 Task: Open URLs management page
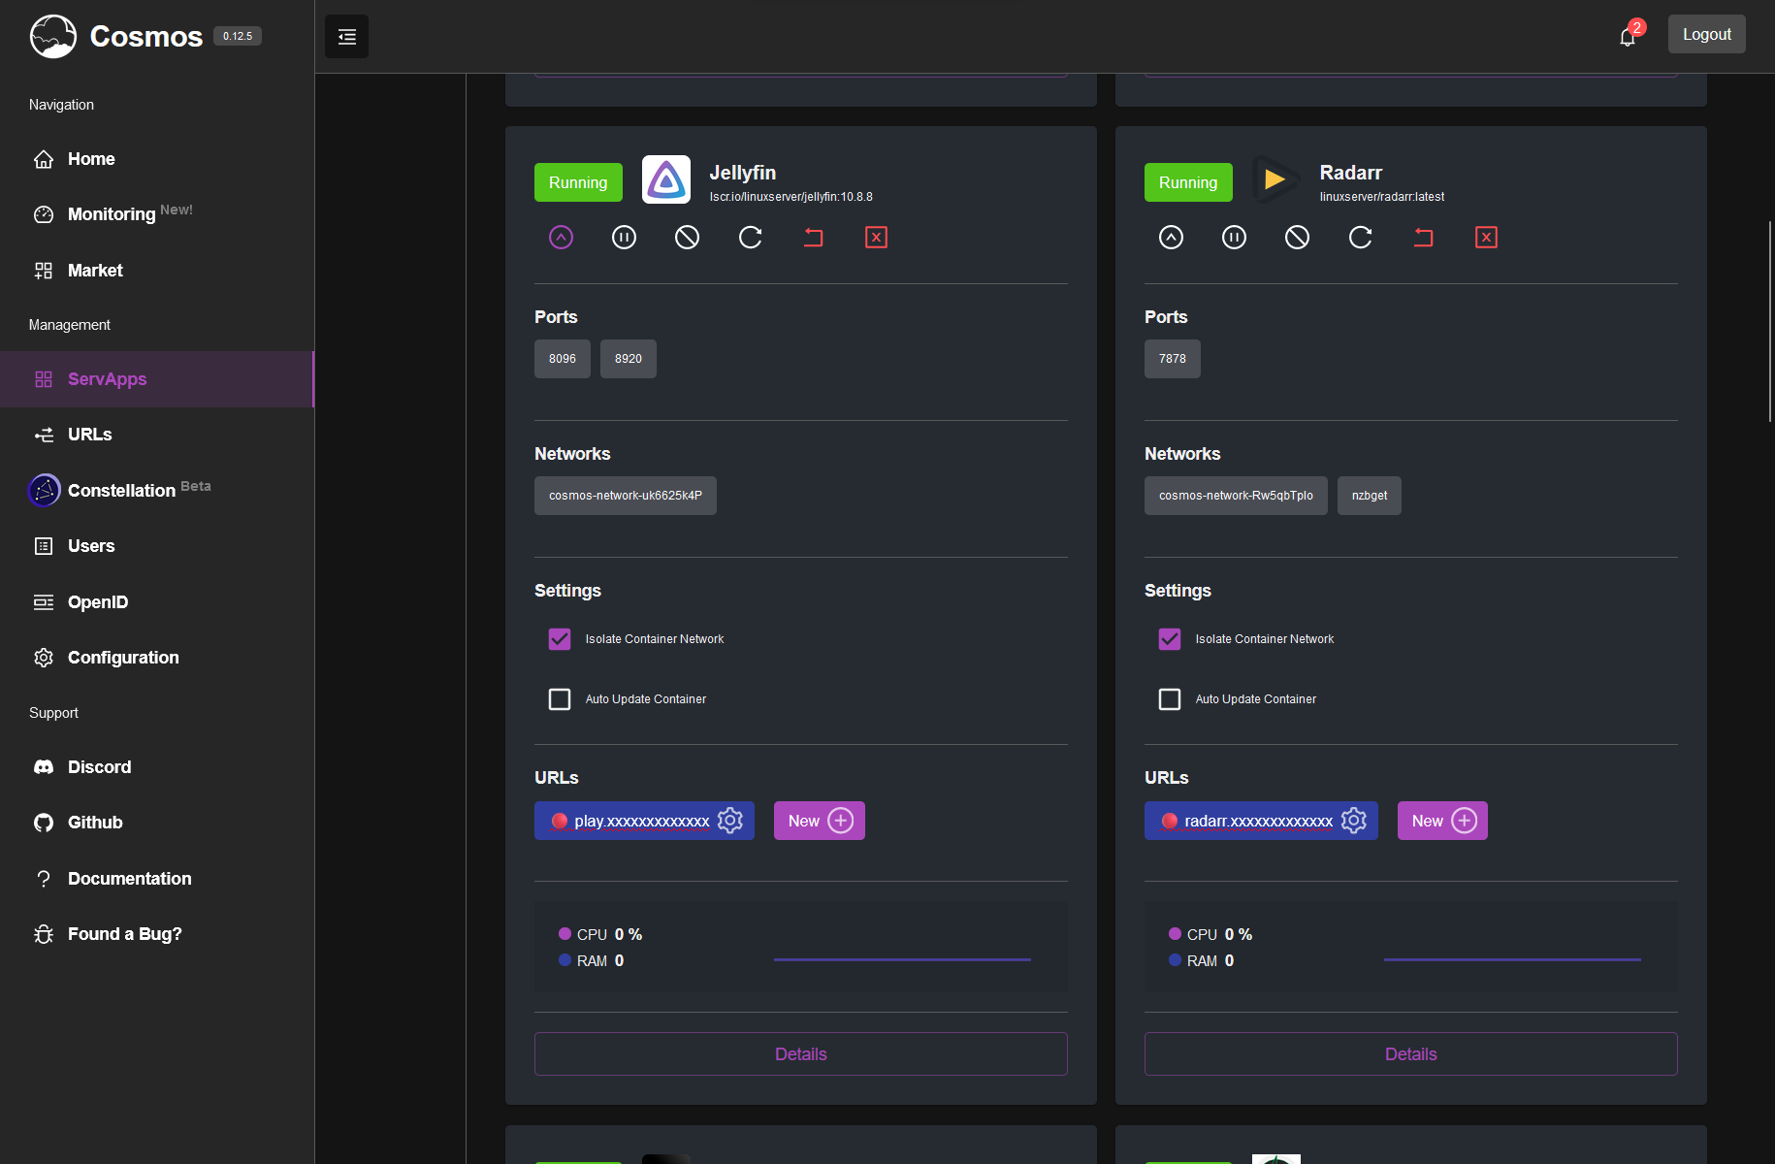157,435
